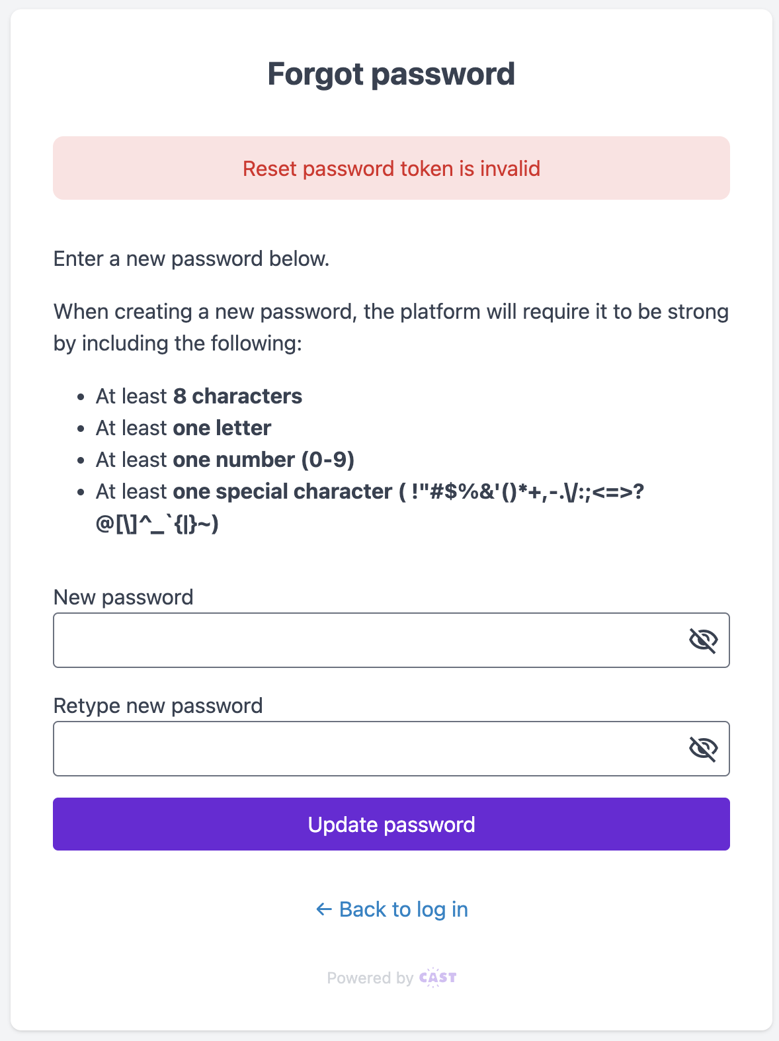779x1041 pixels.
Task: Show the New password field's hidden text
Action: click(703, 640)
